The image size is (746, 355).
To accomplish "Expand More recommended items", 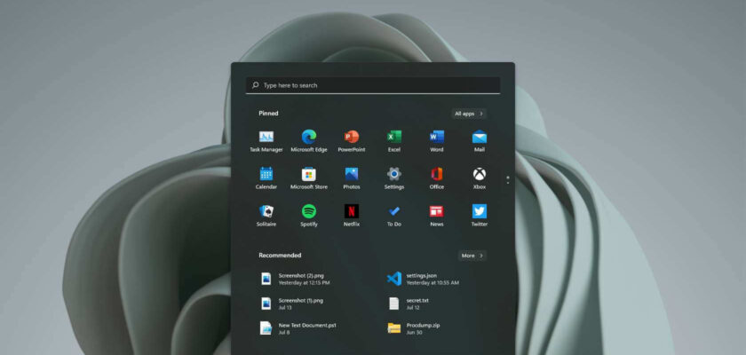I will click(x=472, y=256).
